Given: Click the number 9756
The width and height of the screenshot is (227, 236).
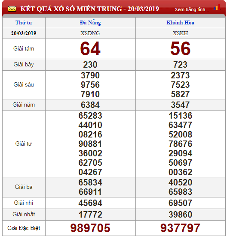Looking at the screenshot, I should 90,85.
